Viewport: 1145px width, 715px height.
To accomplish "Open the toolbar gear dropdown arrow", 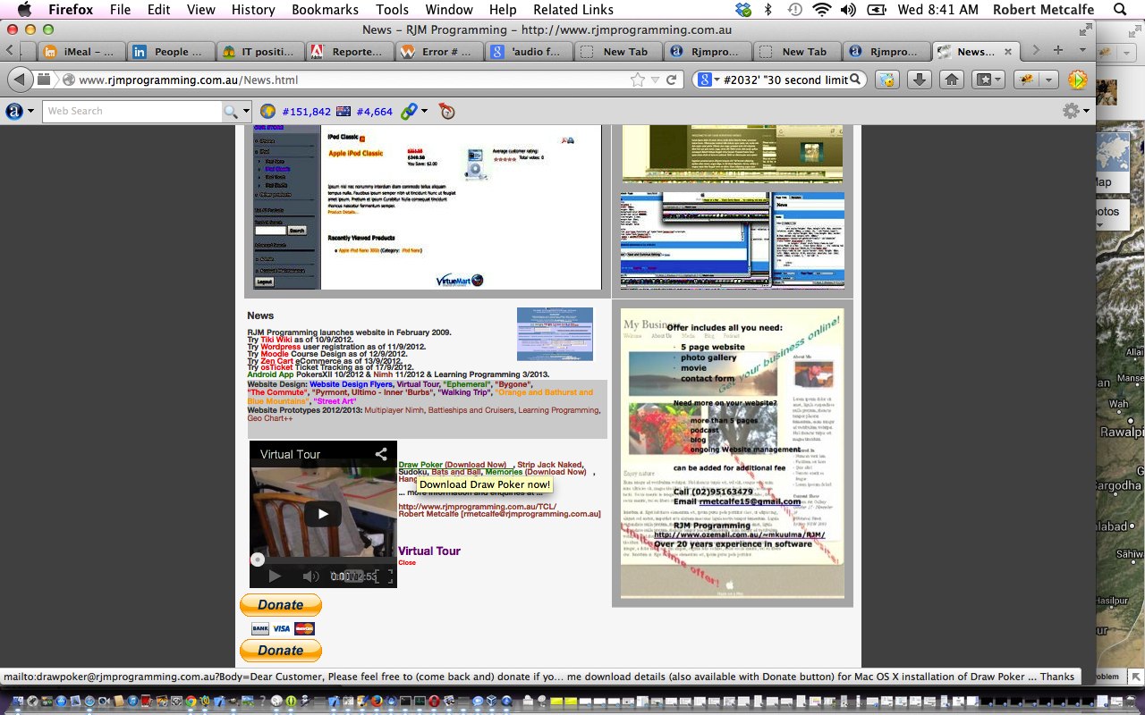I will point(1087,112).
